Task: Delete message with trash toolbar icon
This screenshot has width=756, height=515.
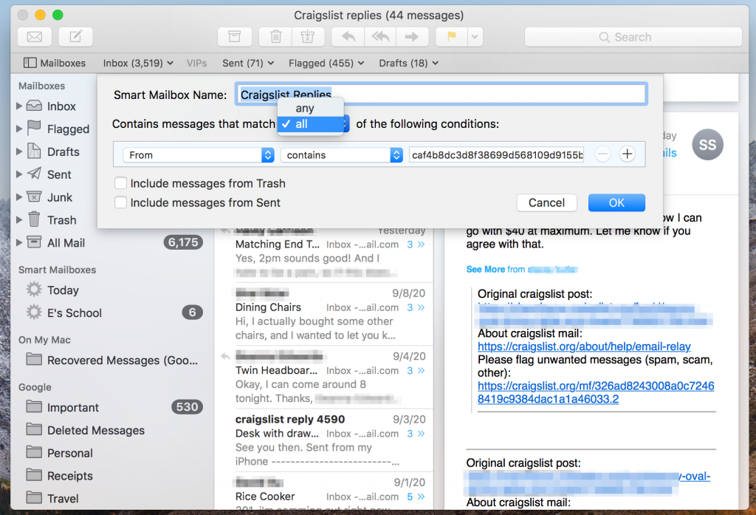Action: click(275, 37)
